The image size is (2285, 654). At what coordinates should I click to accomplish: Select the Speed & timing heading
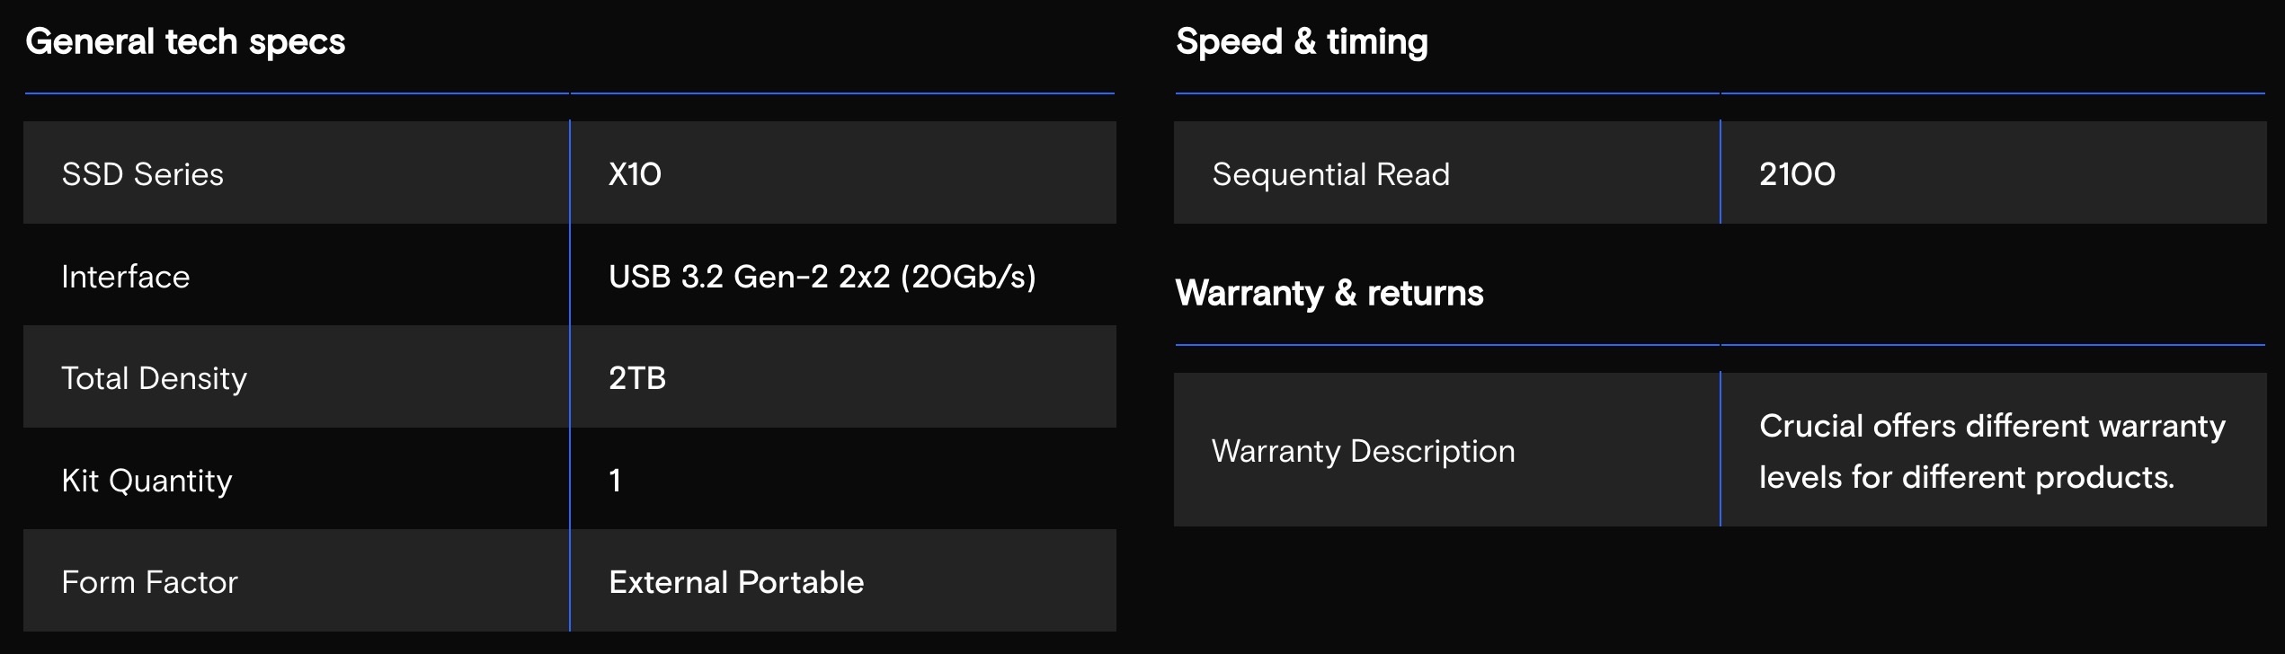click(1301, 42)
